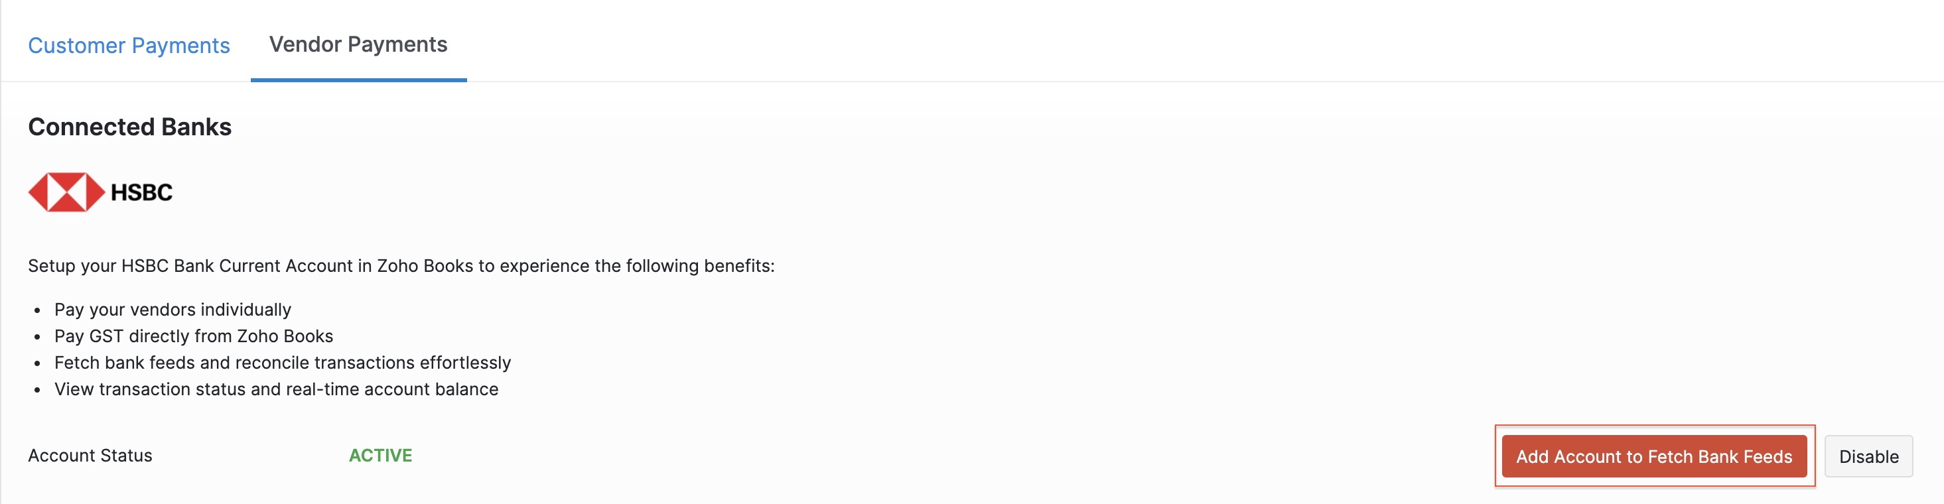The width and height of the screenshot is (1944, 504).
Task: Click bullet dot before 'Fetch bank feeds'
Action: click(37, 363)
